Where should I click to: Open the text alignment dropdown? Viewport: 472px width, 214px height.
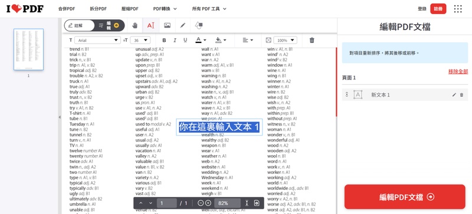248,40
